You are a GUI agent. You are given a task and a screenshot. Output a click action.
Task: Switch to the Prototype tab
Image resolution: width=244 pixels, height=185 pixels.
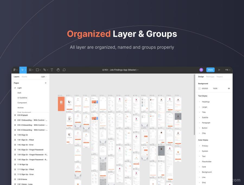[210, 77]
